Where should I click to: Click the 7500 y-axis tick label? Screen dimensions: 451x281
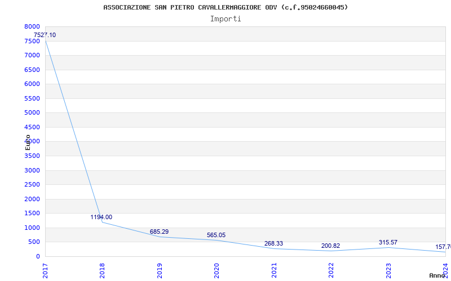32,41
